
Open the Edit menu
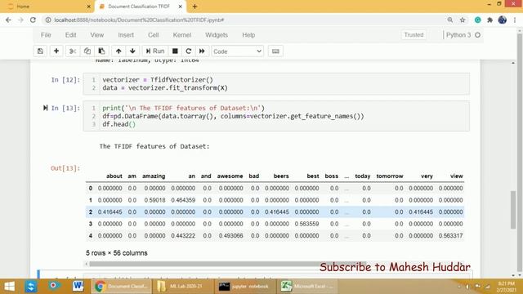tap(71, 35)
